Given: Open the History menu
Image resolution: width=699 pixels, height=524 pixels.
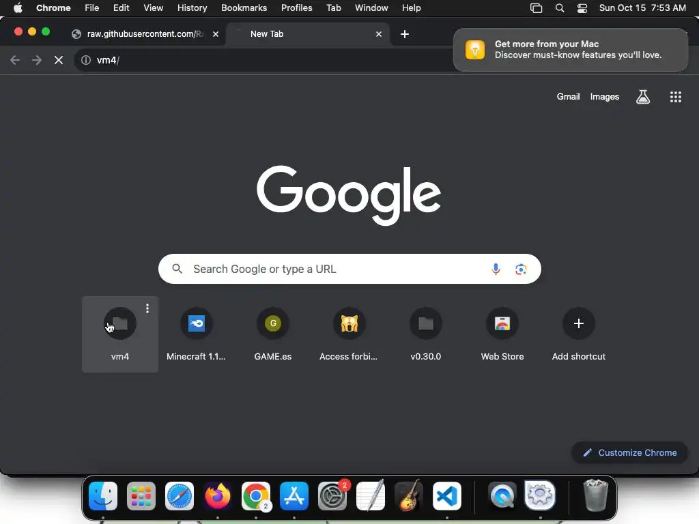Looking at the screenshot, I should (x=192, y=8).
